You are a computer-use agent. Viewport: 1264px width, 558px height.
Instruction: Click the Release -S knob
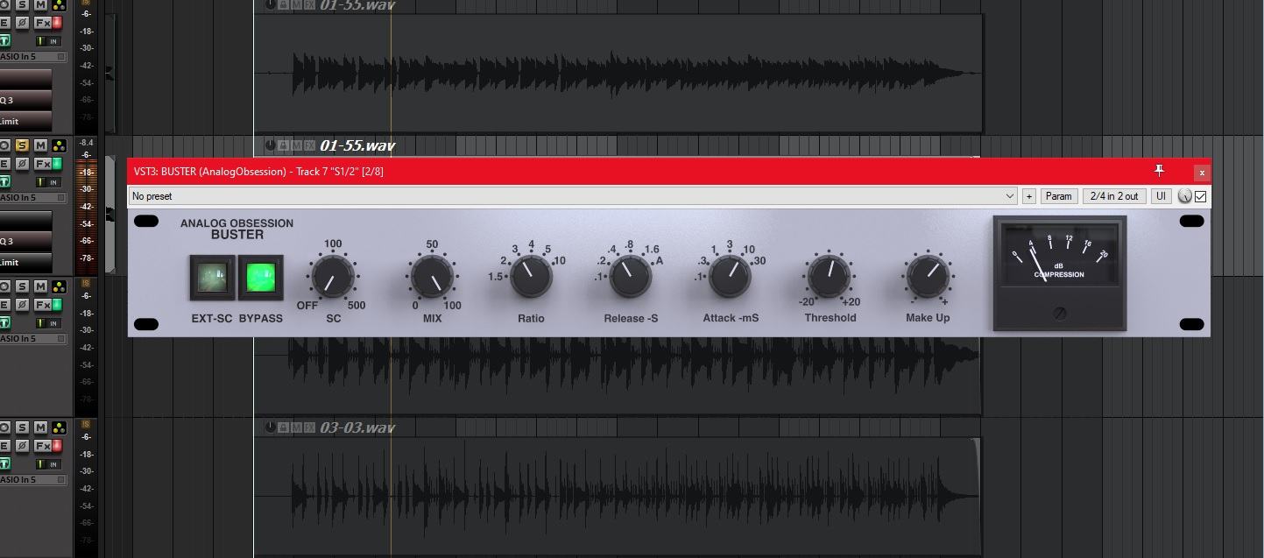[630, 277]
